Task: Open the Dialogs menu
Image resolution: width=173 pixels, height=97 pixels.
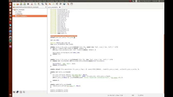Action: pyautogui.click(x=61, y=1)
